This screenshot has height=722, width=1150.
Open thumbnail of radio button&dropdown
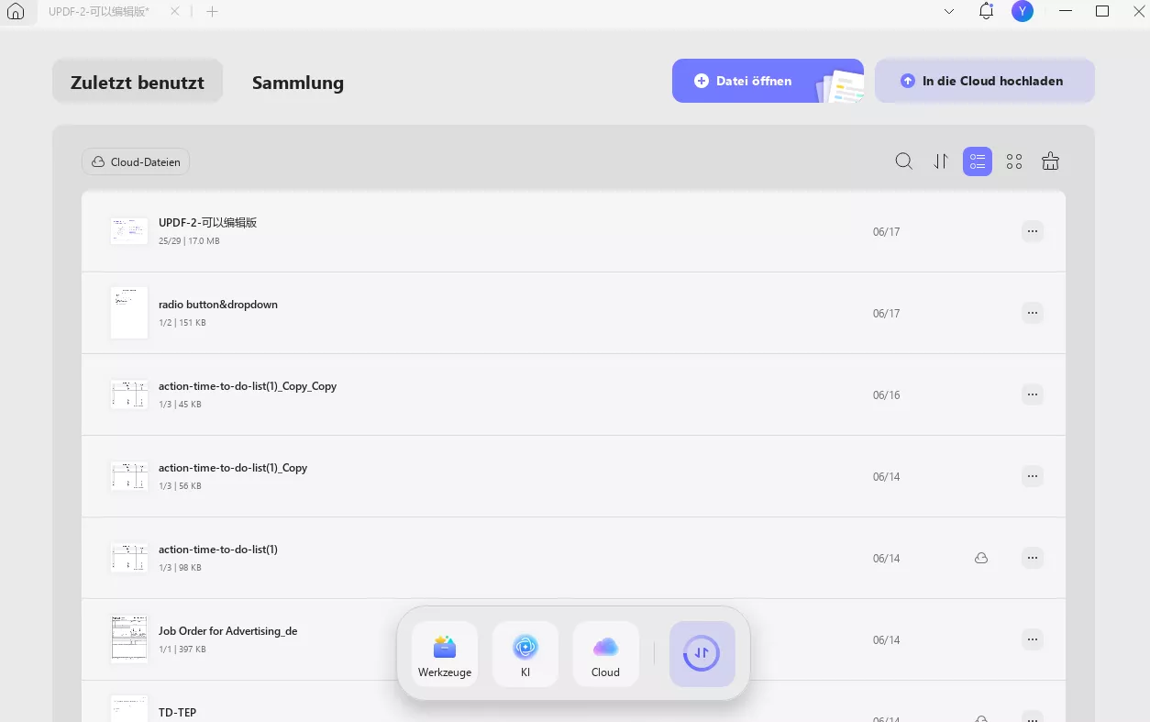coord(129,313)
